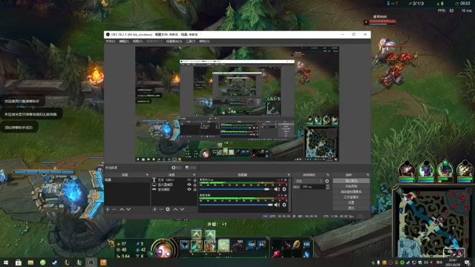This screenshot has height=267, width=475.
Task: Click the 停止推流 button in Controls
Action: [351, 181]
